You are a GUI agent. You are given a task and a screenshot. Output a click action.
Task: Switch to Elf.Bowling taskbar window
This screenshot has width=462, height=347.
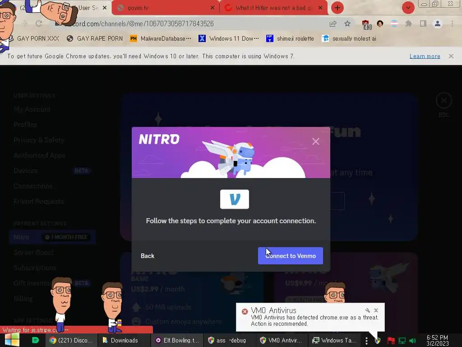pos(177,340)
